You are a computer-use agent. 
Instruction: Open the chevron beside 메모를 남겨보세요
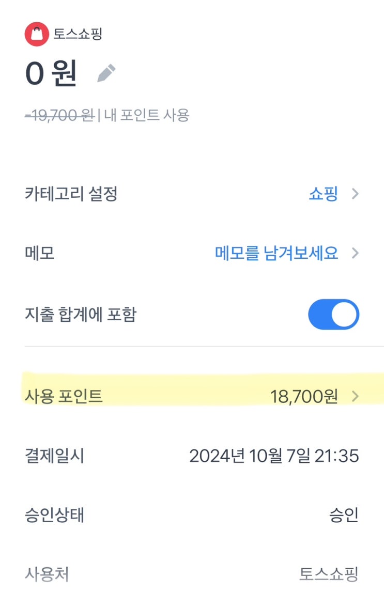(x=355, y=254)
